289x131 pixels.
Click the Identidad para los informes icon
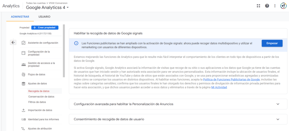point(23,119)
